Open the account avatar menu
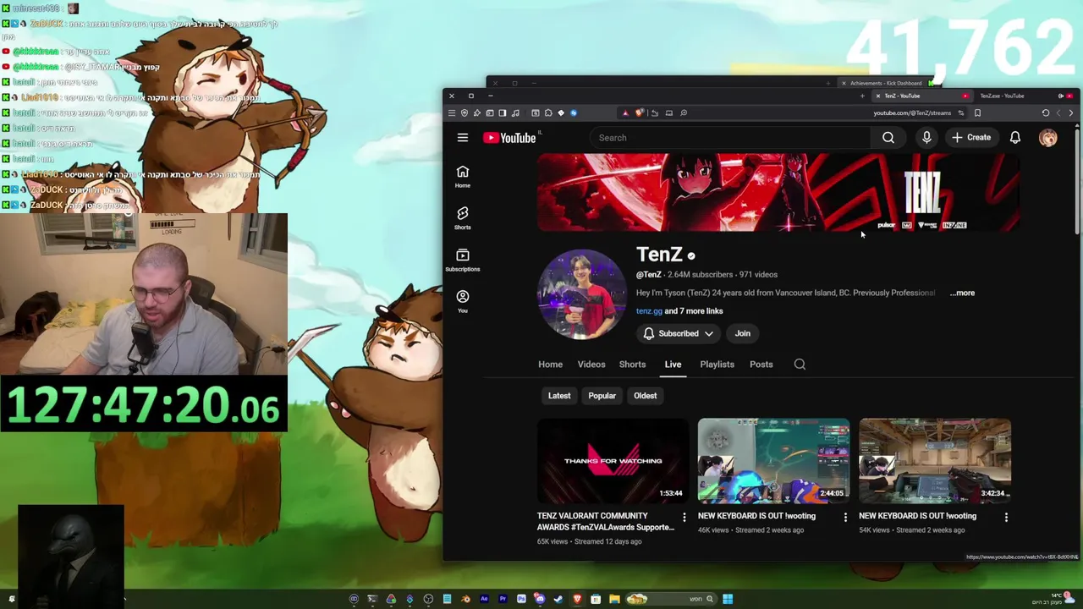The image size is (1083, 609). [1048, 137]
